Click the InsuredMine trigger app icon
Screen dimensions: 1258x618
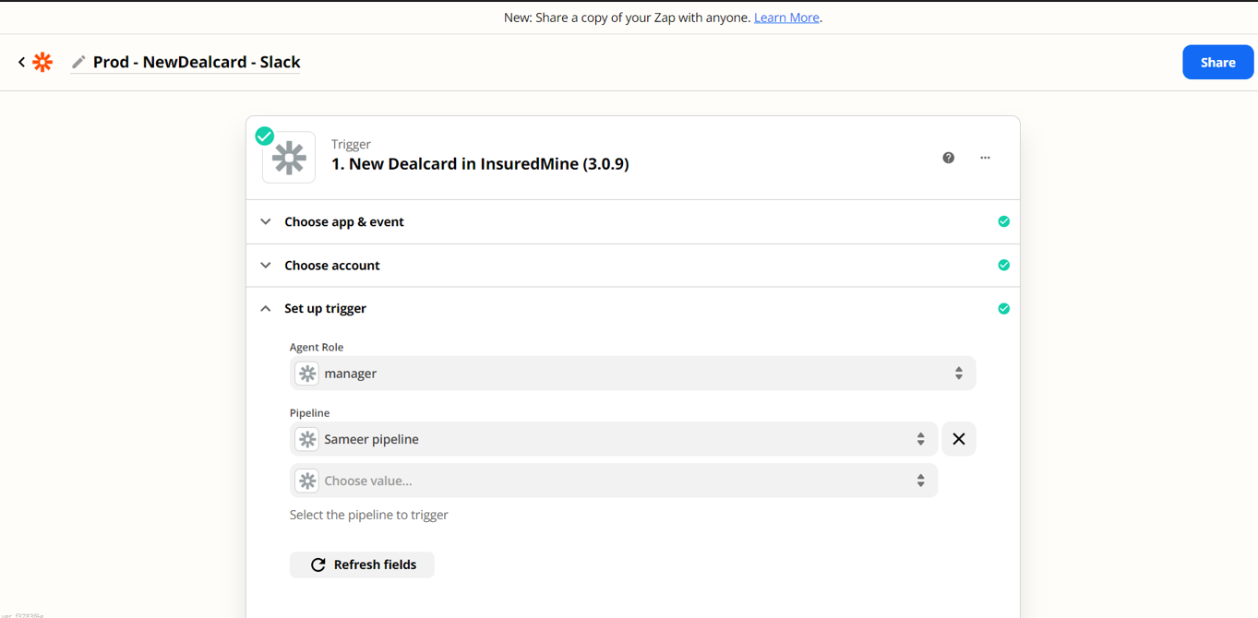pos(289,158)
